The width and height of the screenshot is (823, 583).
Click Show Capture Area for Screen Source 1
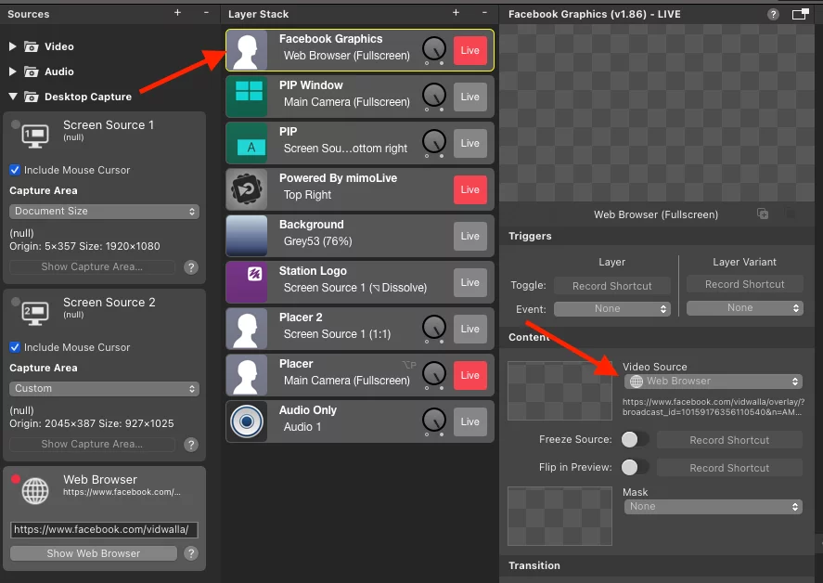coord(93,266)
